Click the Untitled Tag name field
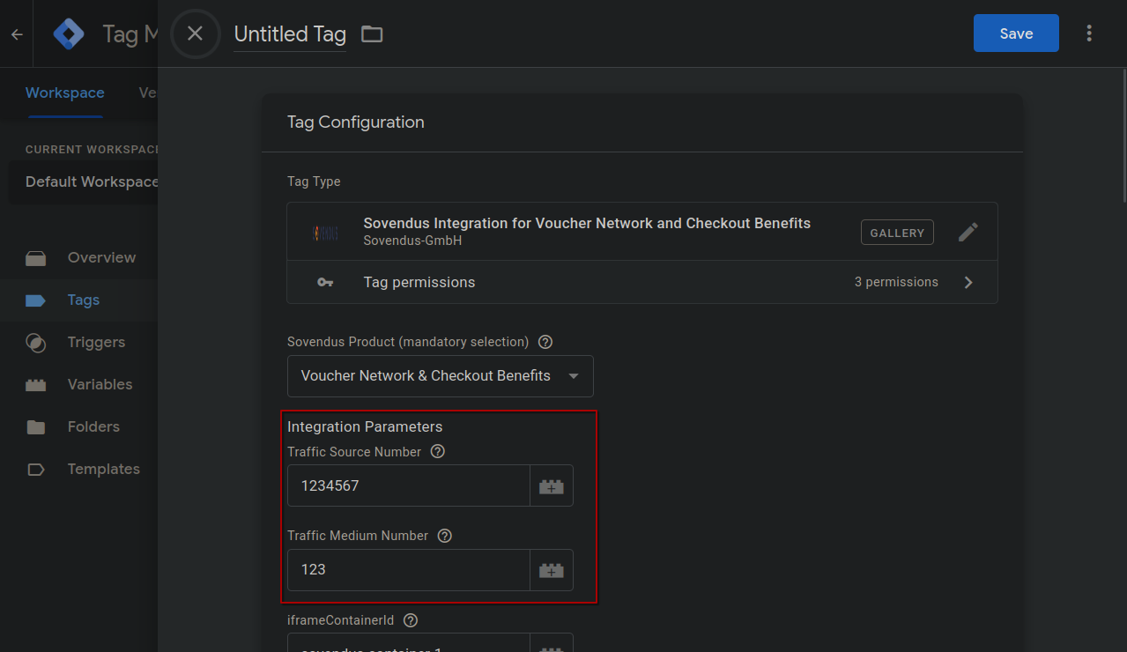1127x652 pixels. point(290,34)
